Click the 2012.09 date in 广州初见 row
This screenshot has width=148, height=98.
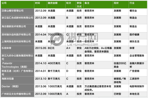click(x=41, y=94)
